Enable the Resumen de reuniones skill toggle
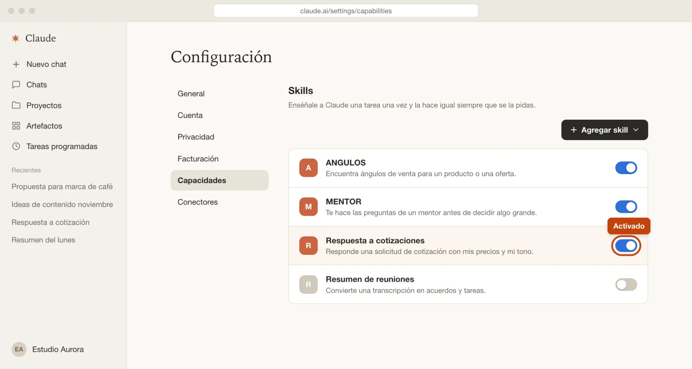 pyautogui.click(x=626, y=284)
